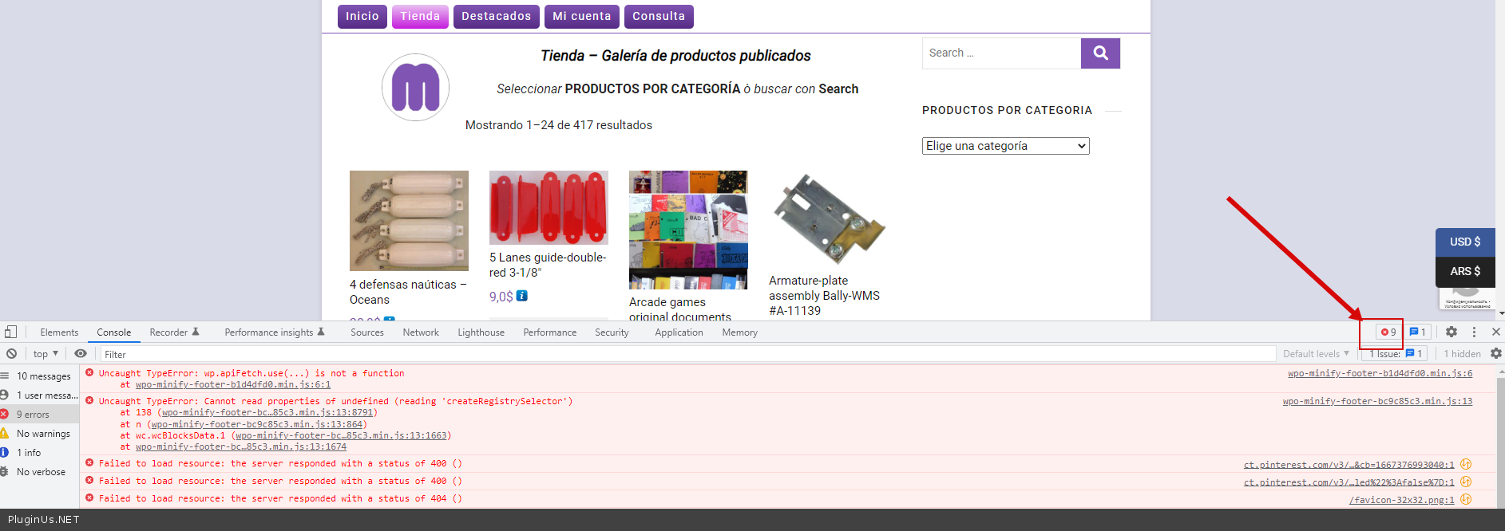Click the purple search magnifier button
Screen dimensions: 1505x531
(x=1100, y=53)
